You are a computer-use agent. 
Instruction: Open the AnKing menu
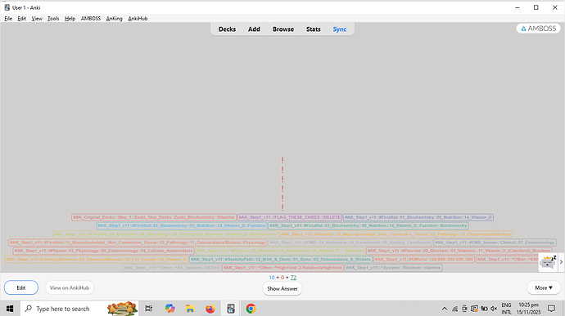[x=114, y=18]
